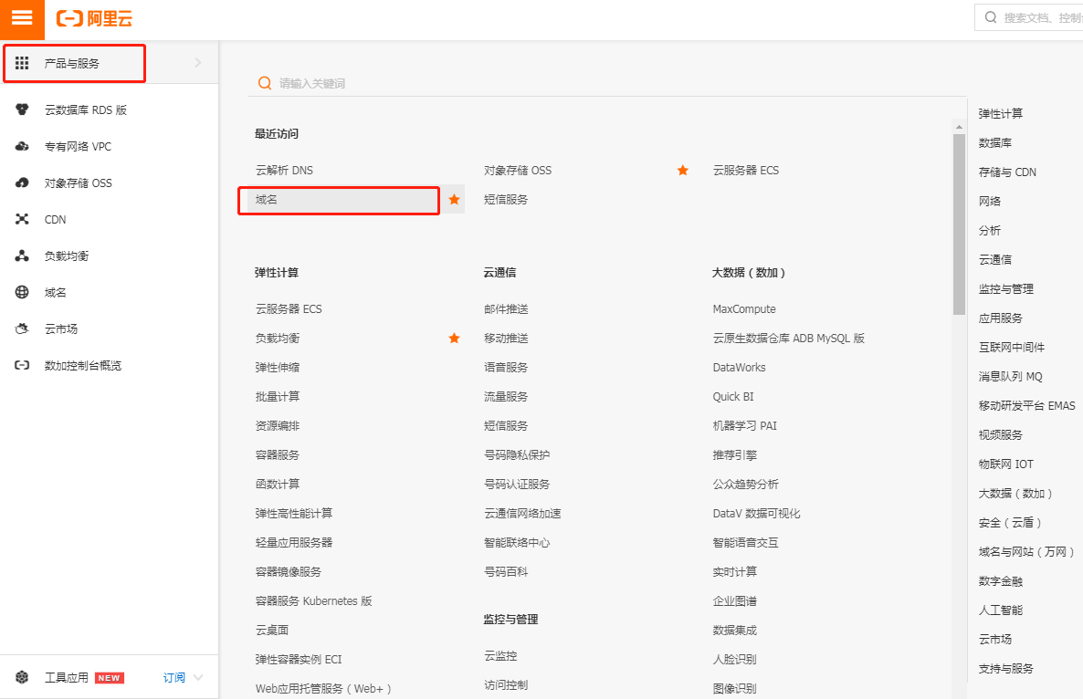Image resolution: width=1083 pixels, height=699 pixels.
Task: Open 短信服务 from recent visits
Action: click(x=506, y=199)
